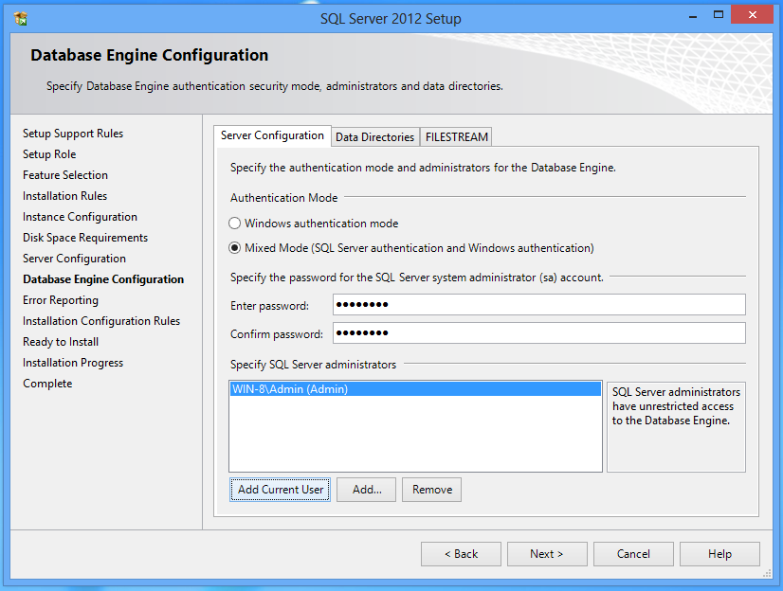Go to previous step with Back button
Image resolution: width=783 pixels, height=591 pixels.
point(461,554)
